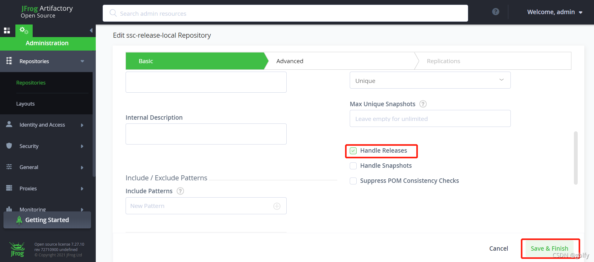Switch to the Basic tab
Viewport: 594px width, 262px height.
click(197, 61)
